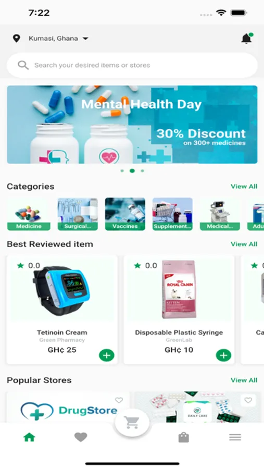Tap the search magnifier icon

[x=23, y=65]
